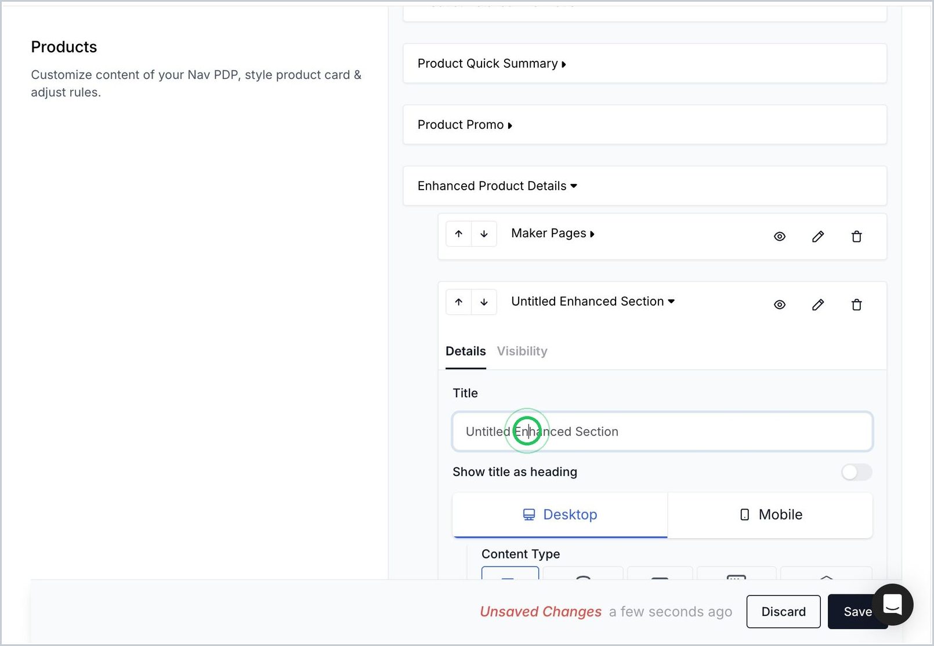The height and width of the screenshot is (646, 934).
Task: Switch to the Visibility tab
Action: (x=522, y=351)
